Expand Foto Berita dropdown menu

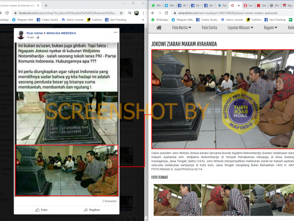[182, 28]
